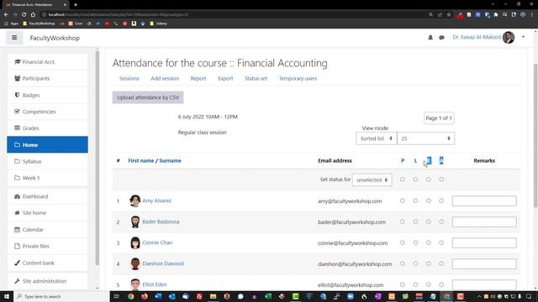Click the browser reload icon
This screenshot has width=538, height=302.
tap(24, 15)
